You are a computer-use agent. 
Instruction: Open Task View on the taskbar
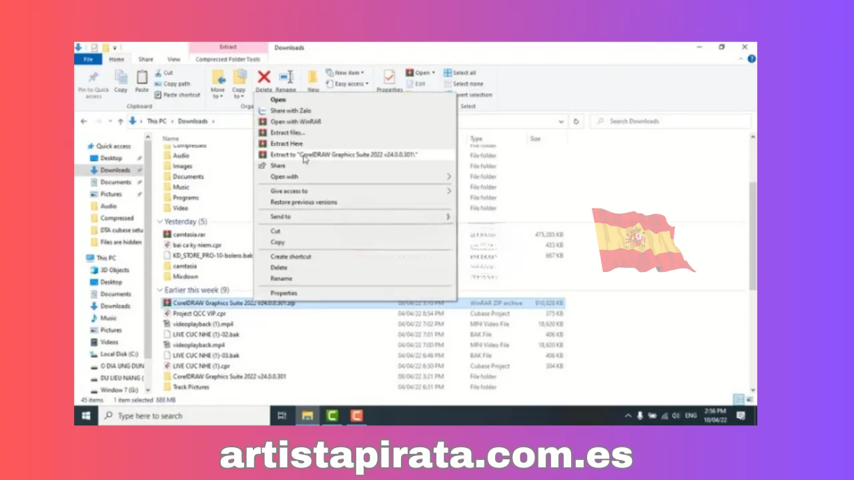(282, 415)
